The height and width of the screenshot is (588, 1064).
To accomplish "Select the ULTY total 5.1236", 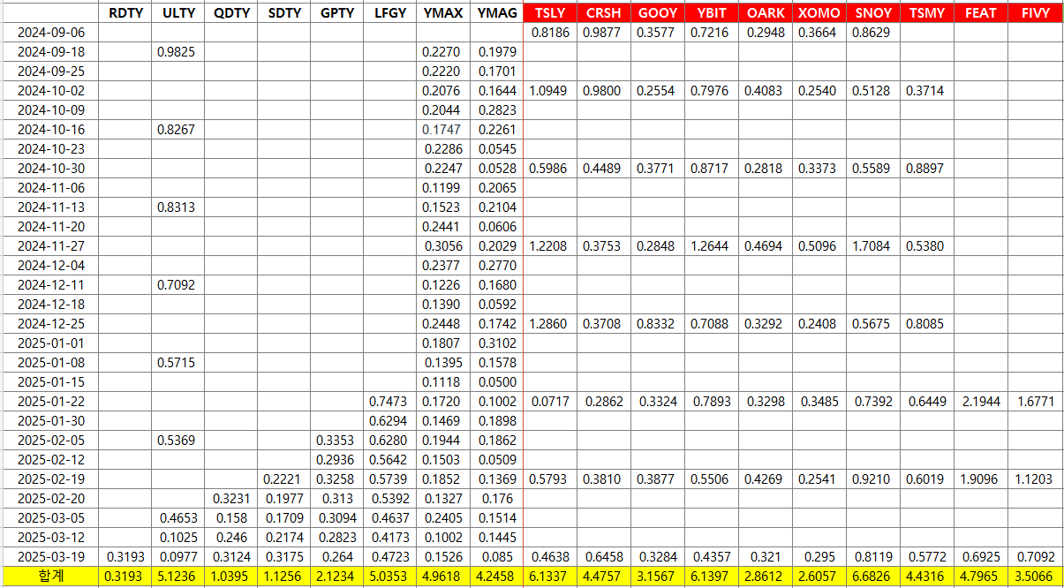I will click(x=177, y=577).
